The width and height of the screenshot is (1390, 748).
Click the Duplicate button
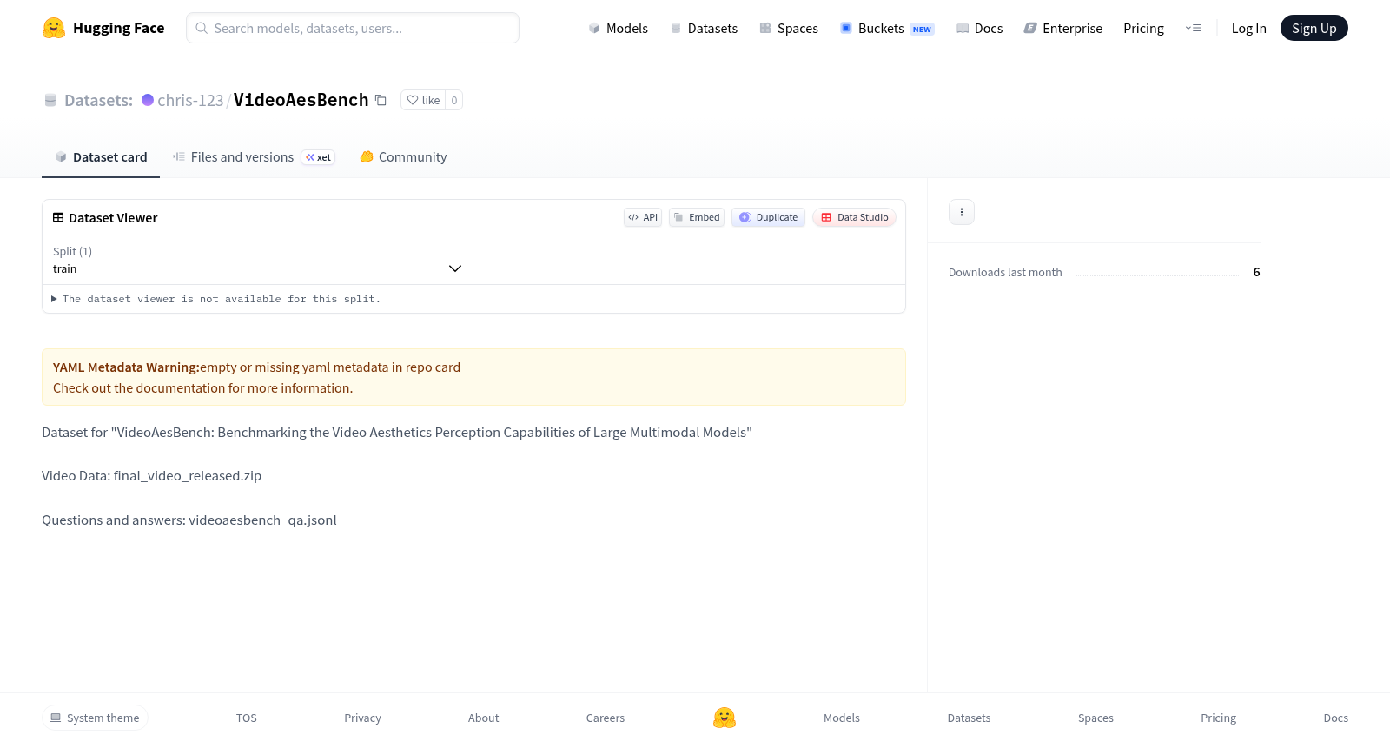coord(768,217)
